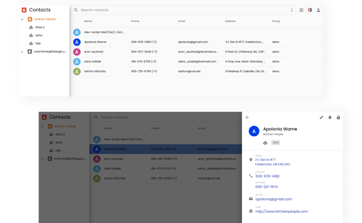Click the orange-blue hexagon logo icon

[x=310, y=10]
